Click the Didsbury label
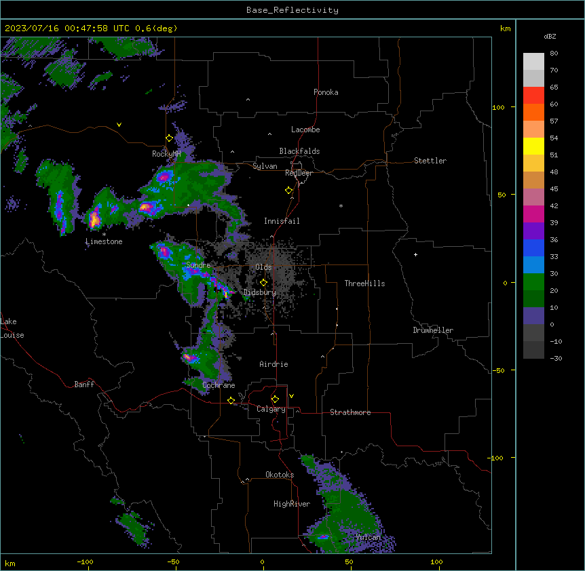Viewport: 585px width, 571px height. tap(260, 292)
